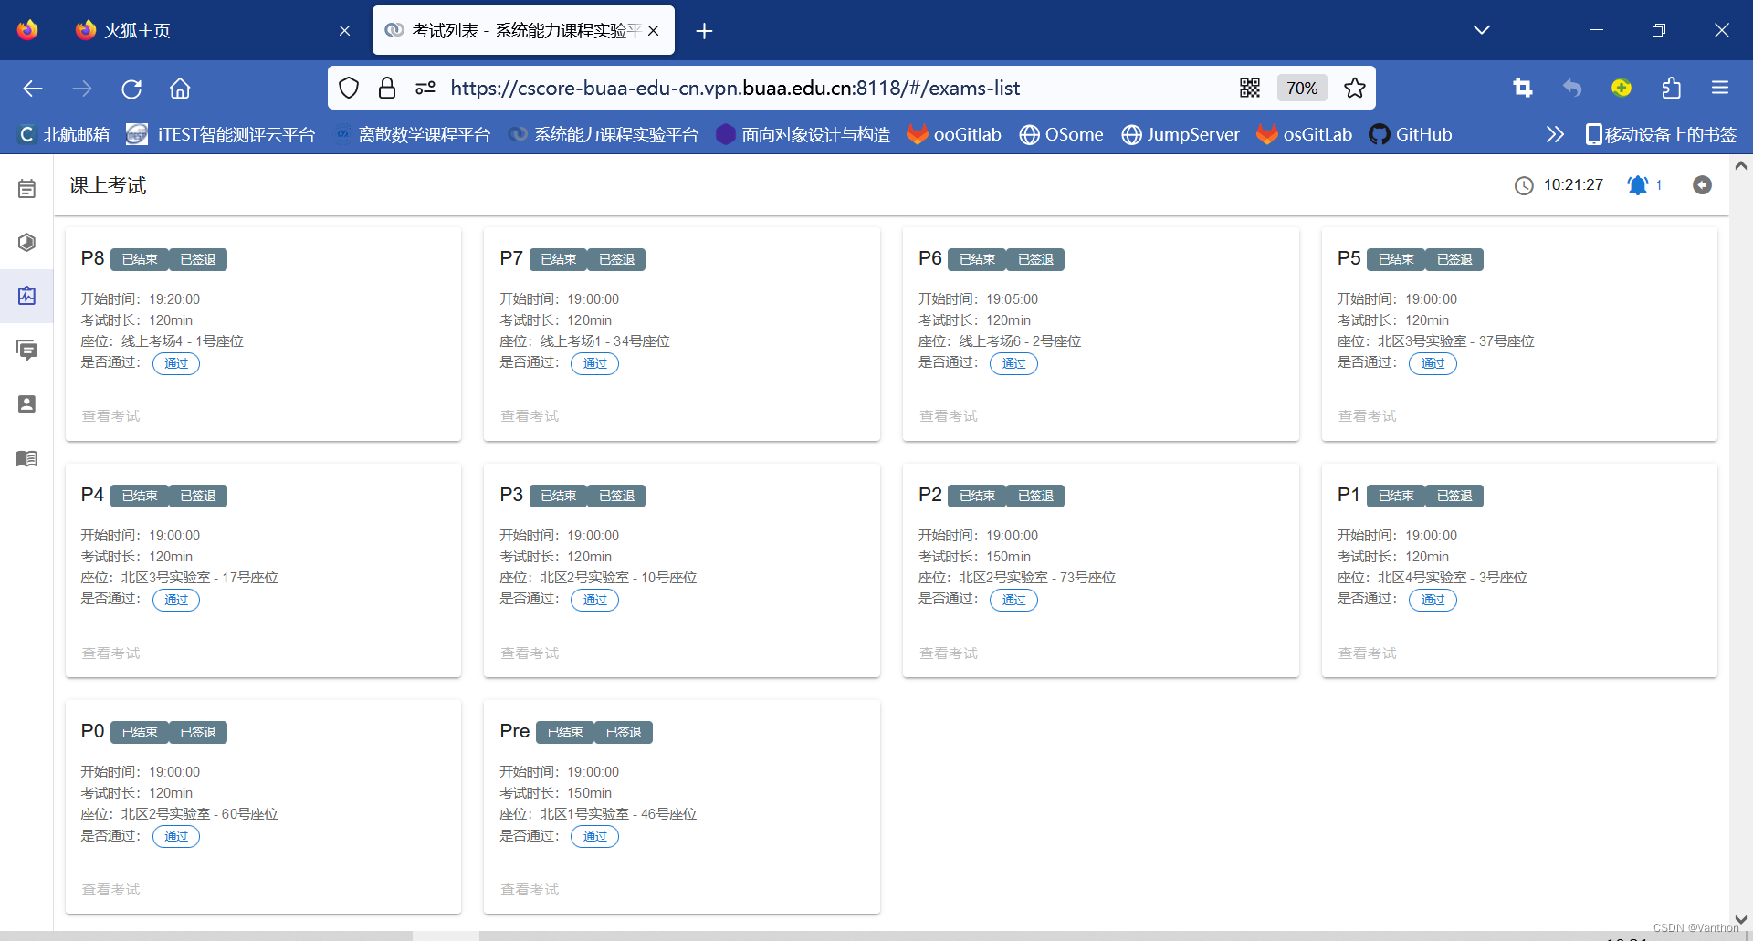Click 查看考试 on the P3 card
Viewport: 1753px width, 941px height.
pyautogui.click(x=530, y=653)
